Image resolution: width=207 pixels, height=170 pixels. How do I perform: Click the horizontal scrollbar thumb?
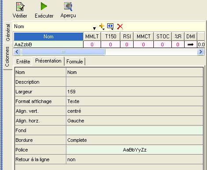63,52
